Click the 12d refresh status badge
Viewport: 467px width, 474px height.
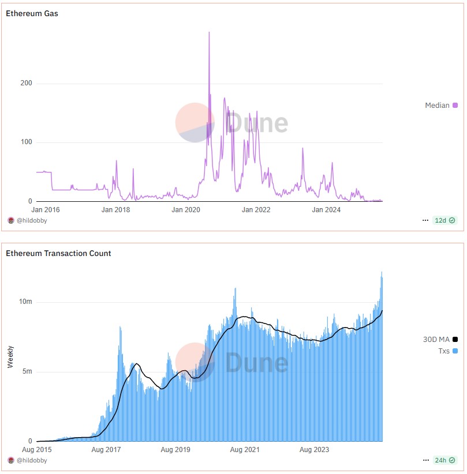tap(445, 220)
